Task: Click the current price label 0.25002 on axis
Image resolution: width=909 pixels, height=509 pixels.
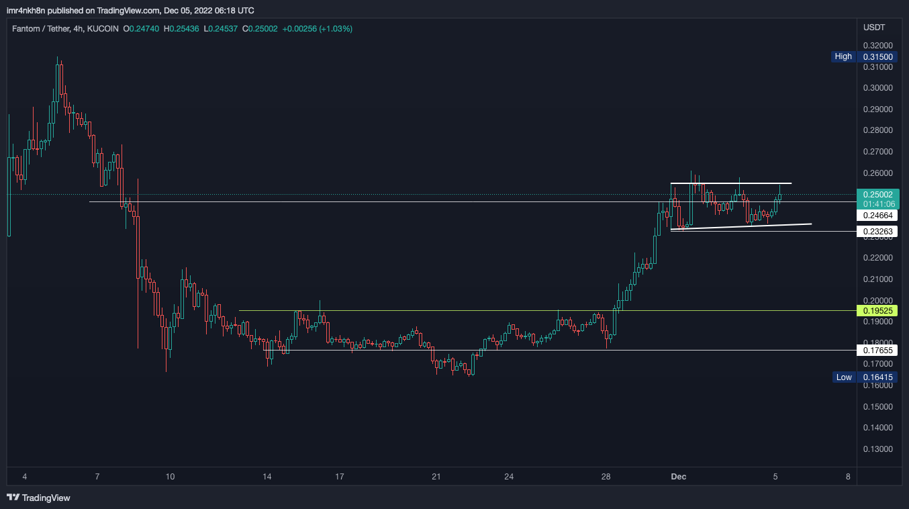Action: coord(877,194)
